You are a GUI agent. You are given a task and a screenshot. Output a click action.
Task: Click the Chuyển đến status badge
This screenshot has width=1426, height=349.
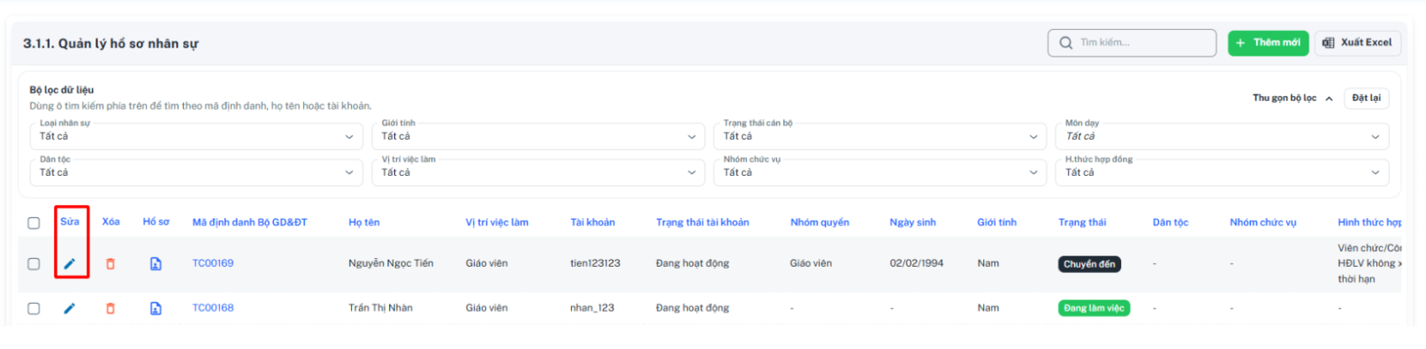[x=1089, y=264]
